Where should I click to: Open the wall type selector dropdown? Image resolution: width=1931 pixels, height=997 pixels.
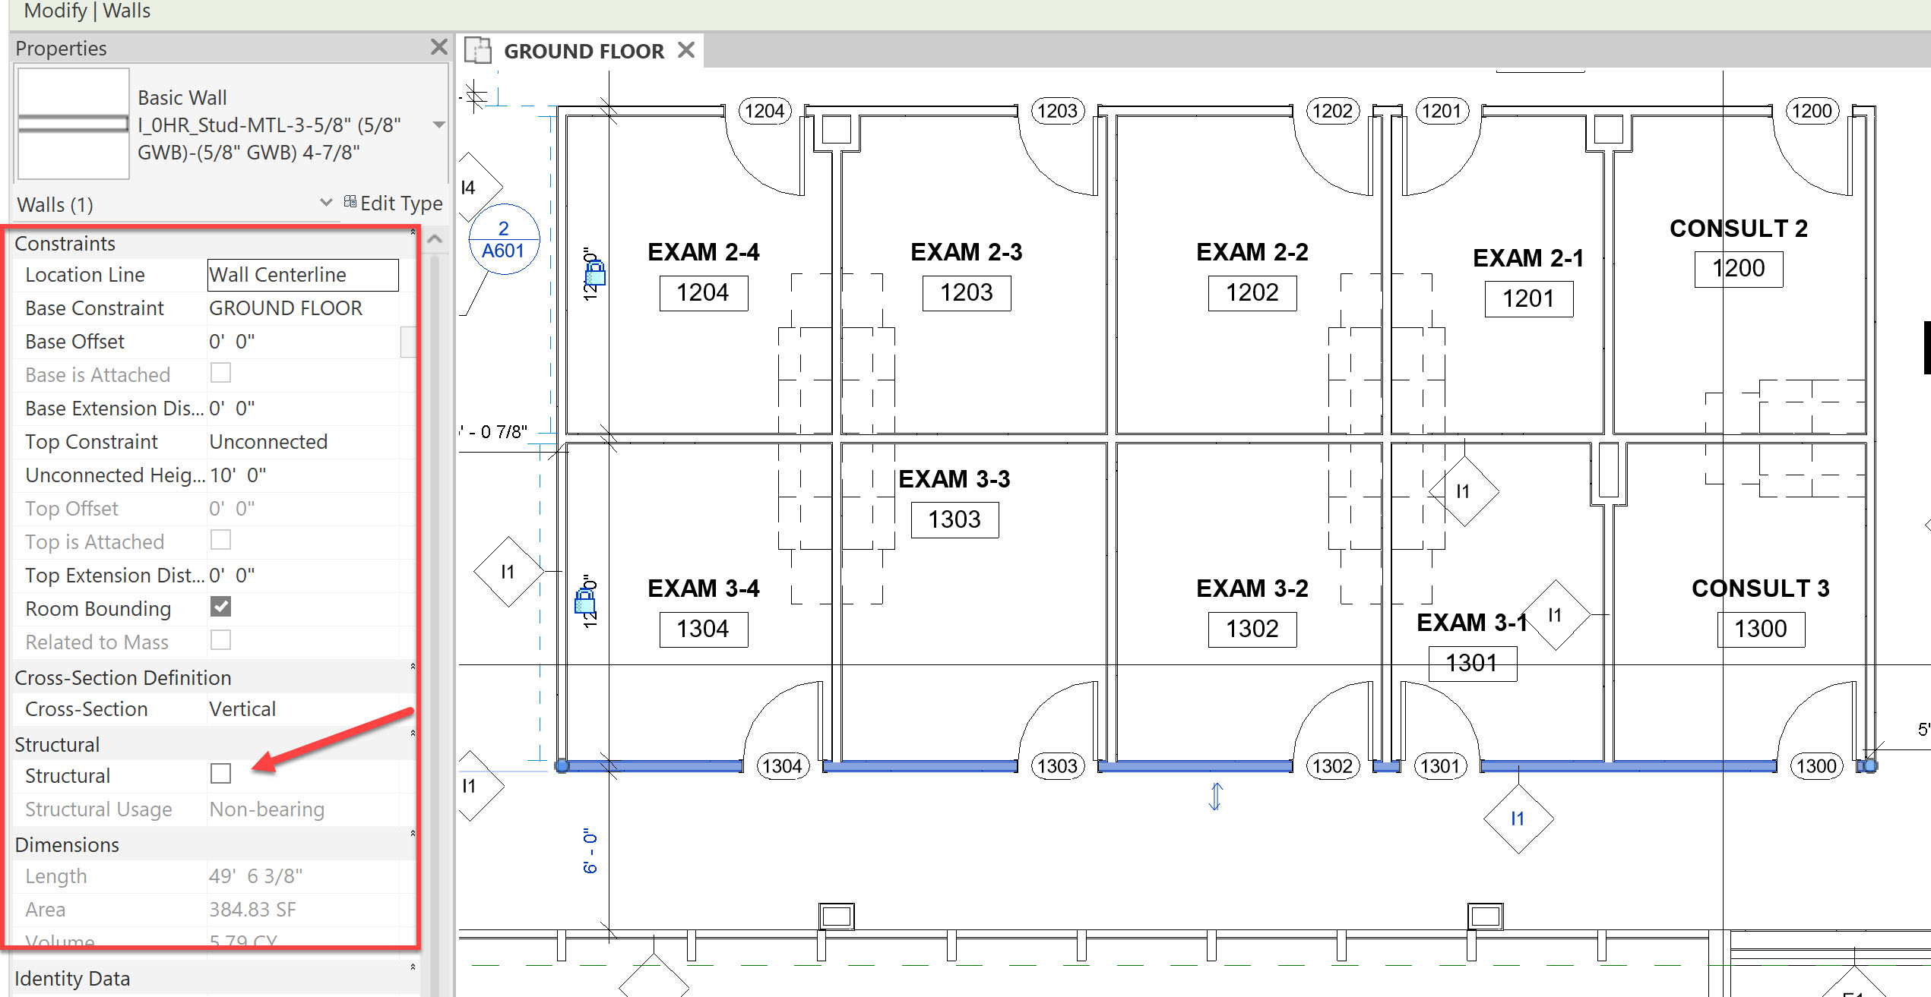point(438,125)
